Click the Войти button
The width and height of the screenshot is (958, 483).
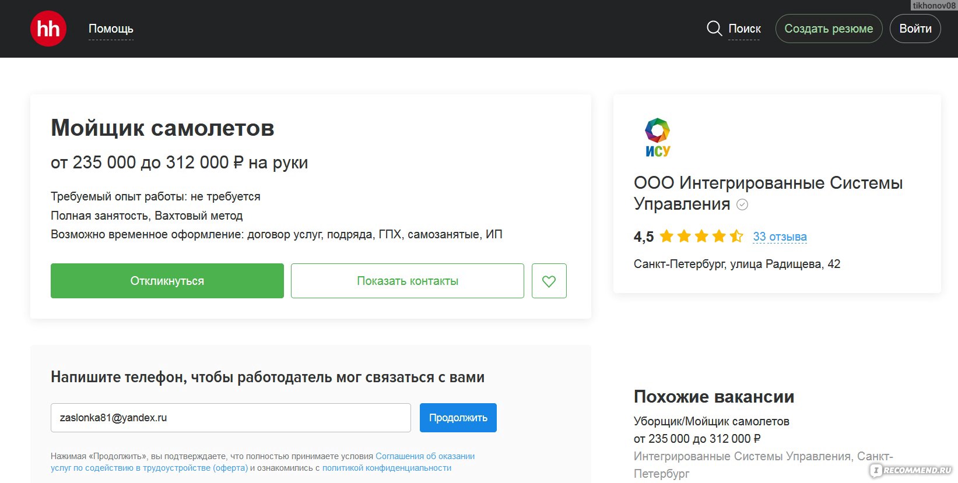click(x=915, y=29)
